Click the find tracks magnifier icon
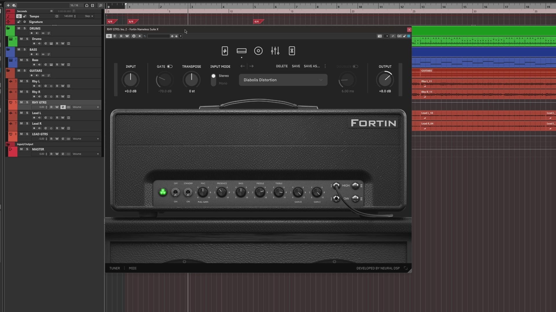Viewport: 556px width, 312px height. coord(100,5)
